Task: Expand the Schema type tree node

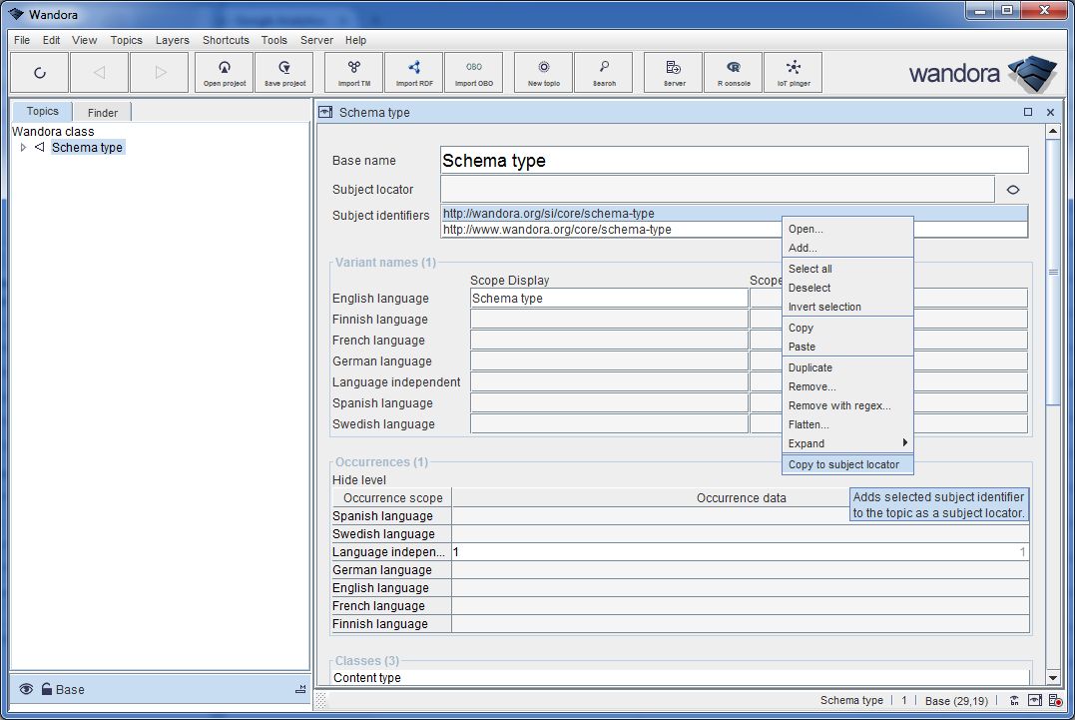Action: point(23,147)
